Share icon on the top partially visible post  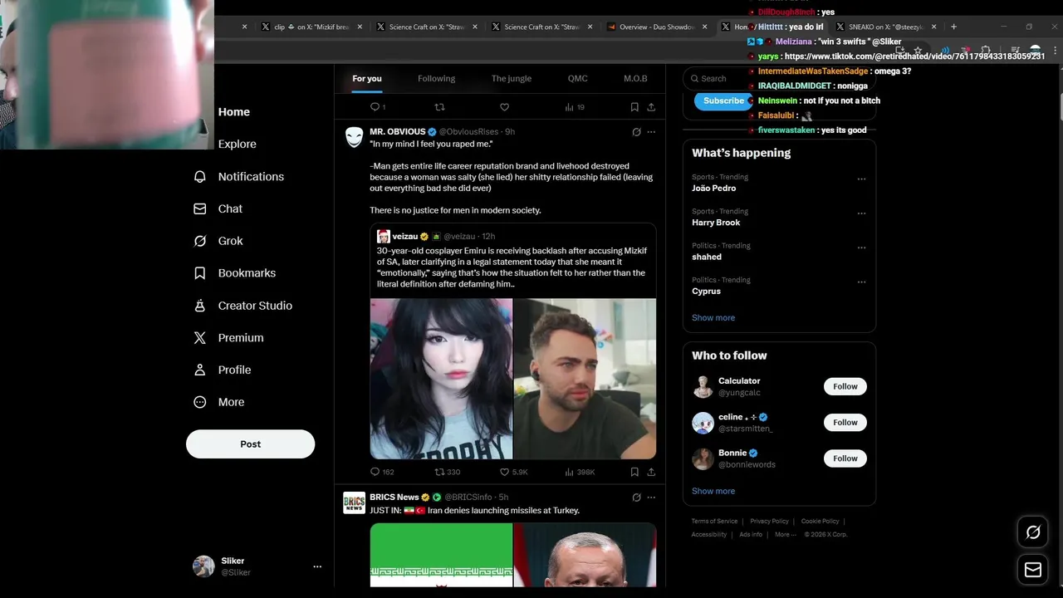(651, 107)
